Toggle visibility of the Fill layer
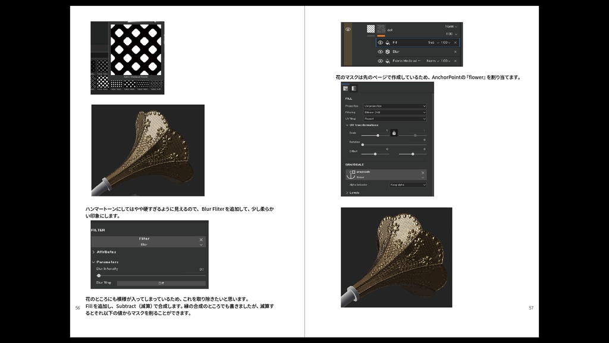The width and height of the screenshot is (609, 343). coord(381,43)
